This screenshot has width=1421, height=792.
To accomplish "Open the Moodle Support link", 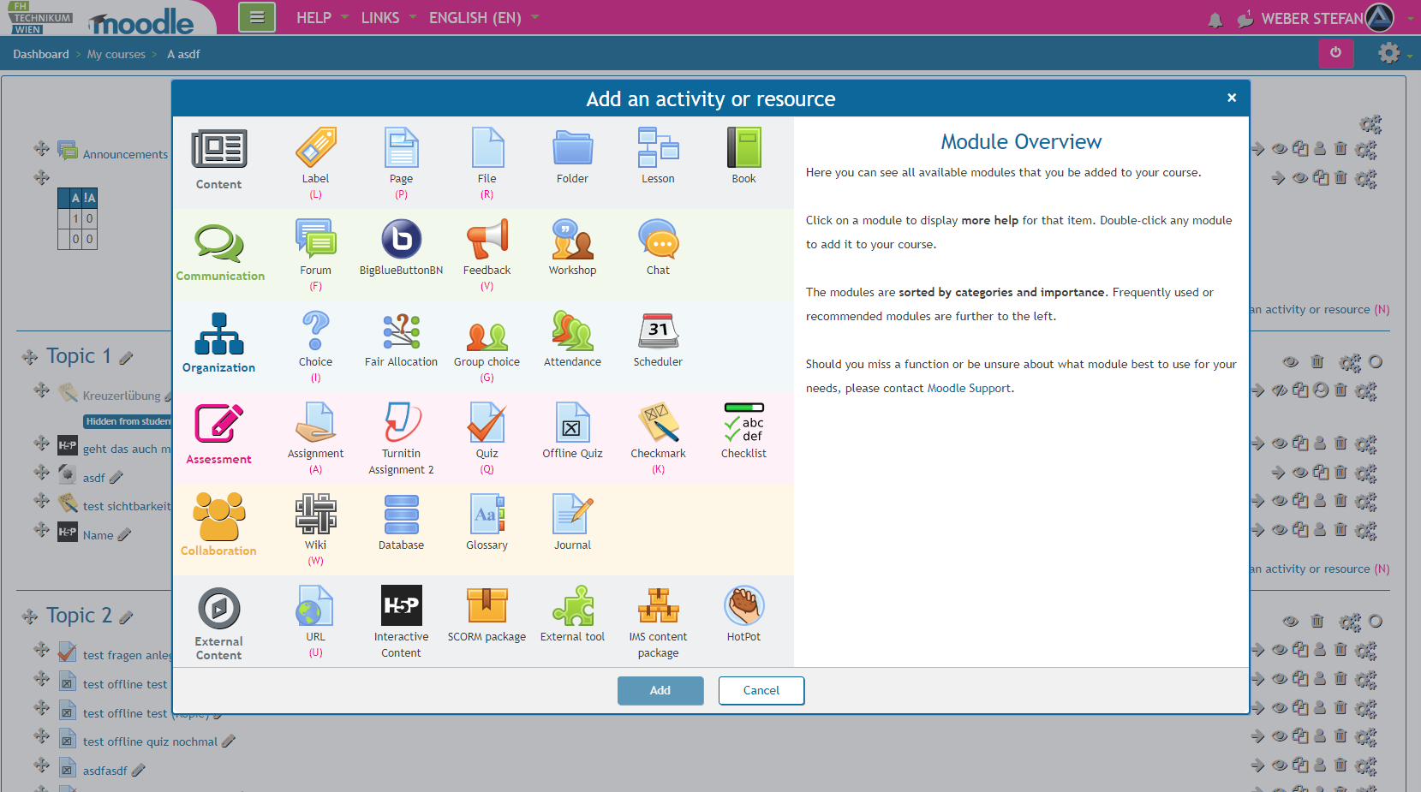I will pos(969,388).
